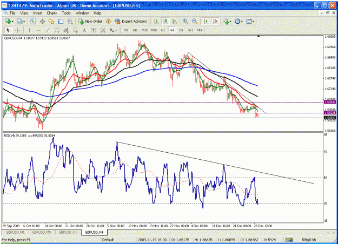Screen dimensions: 338x244
Task: Select the Text 'A' tool
Action: (x=84, y=30)
